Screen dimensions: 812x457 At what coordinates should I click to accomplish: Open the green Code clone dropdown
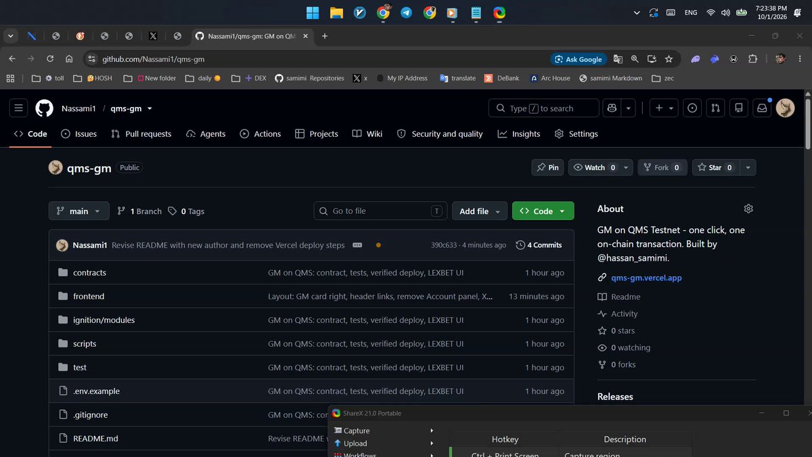click(x=543, y=211)
